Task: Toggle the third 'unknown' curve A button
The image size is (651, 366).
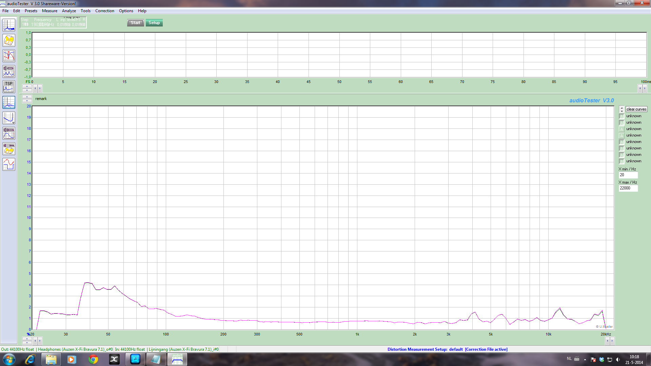Action: (622, 129)
